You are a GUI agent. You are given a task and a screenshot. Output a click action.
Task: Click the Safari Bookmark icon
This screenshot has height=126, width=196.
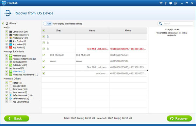coord(11,95)
